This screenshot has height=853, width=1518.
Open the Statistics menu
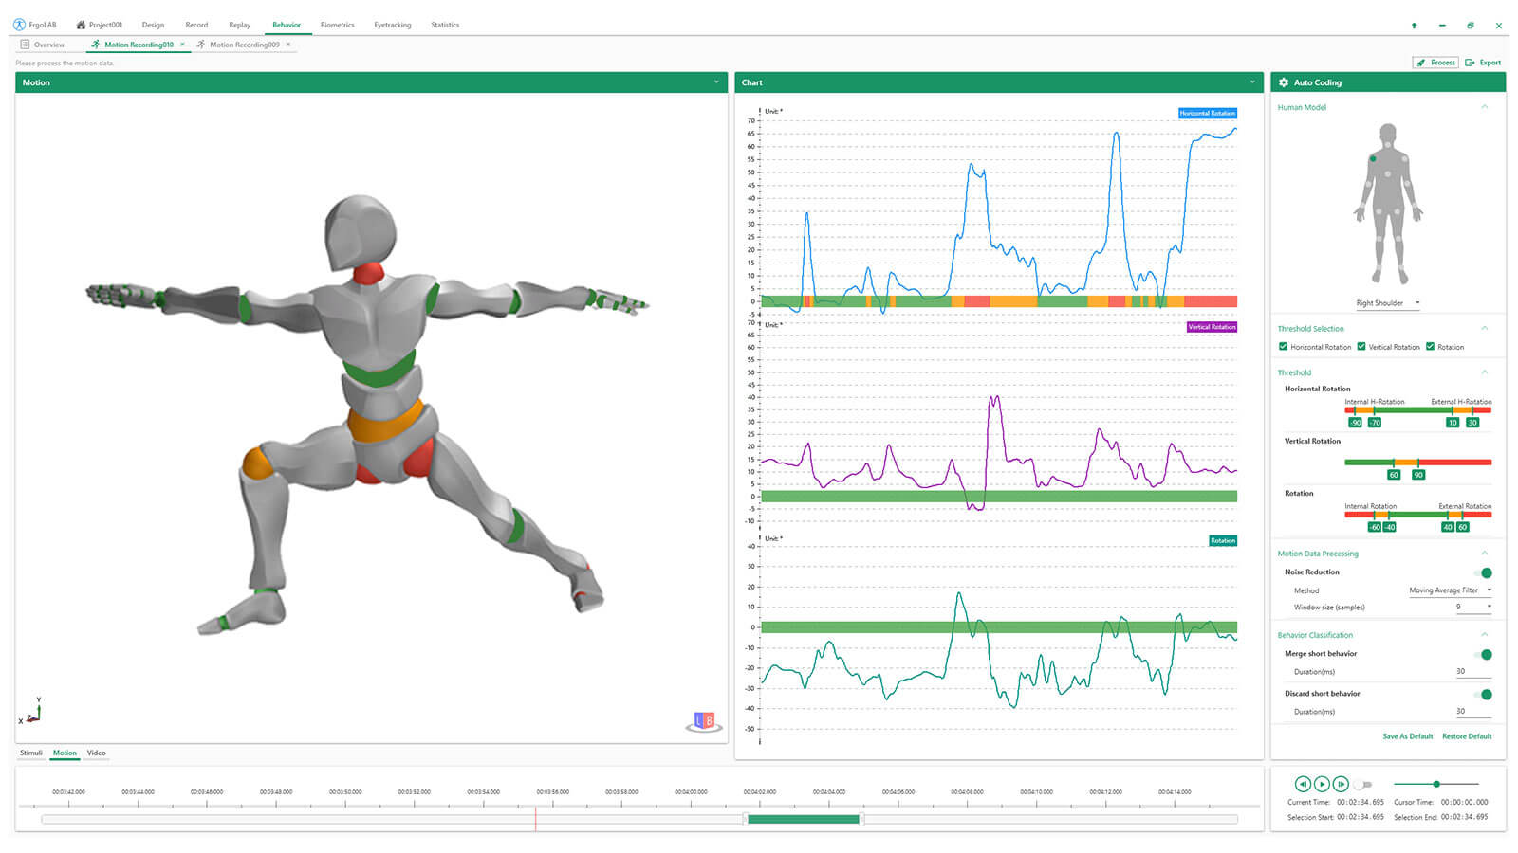[445, 25]
